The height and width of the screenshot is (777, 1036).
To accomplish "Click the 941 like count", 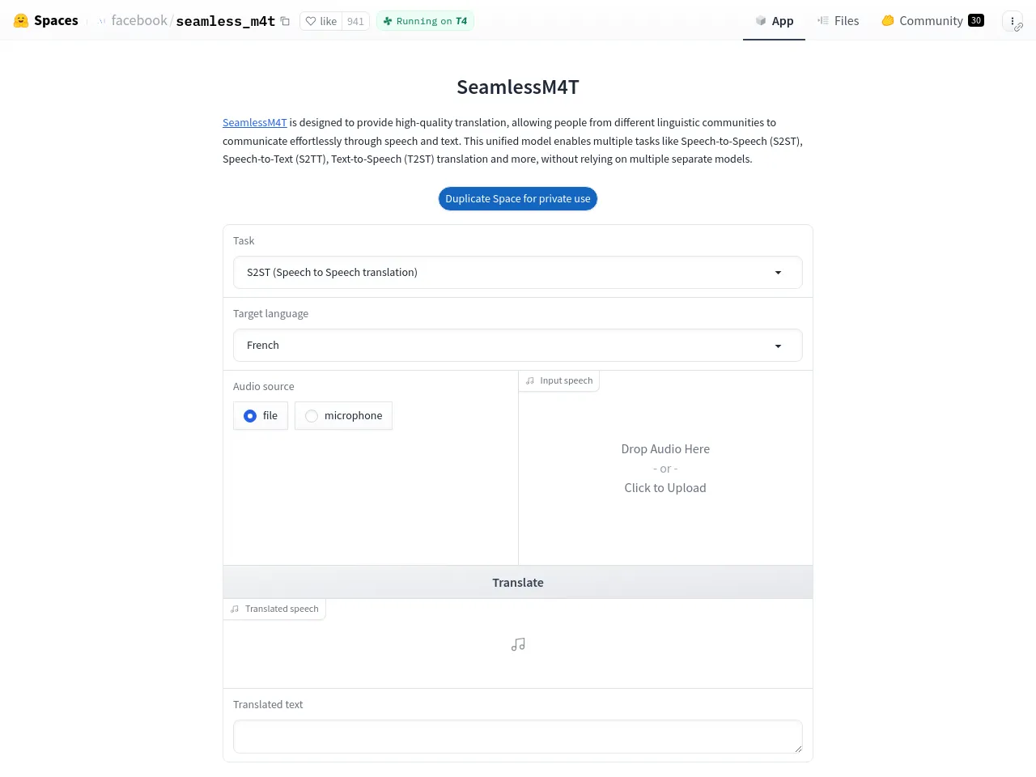I will pos(355,21).
